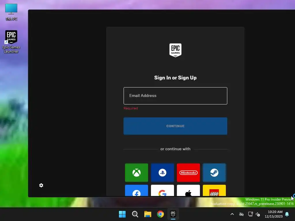Click the Epic Games logo in sign-in panel

175,50
